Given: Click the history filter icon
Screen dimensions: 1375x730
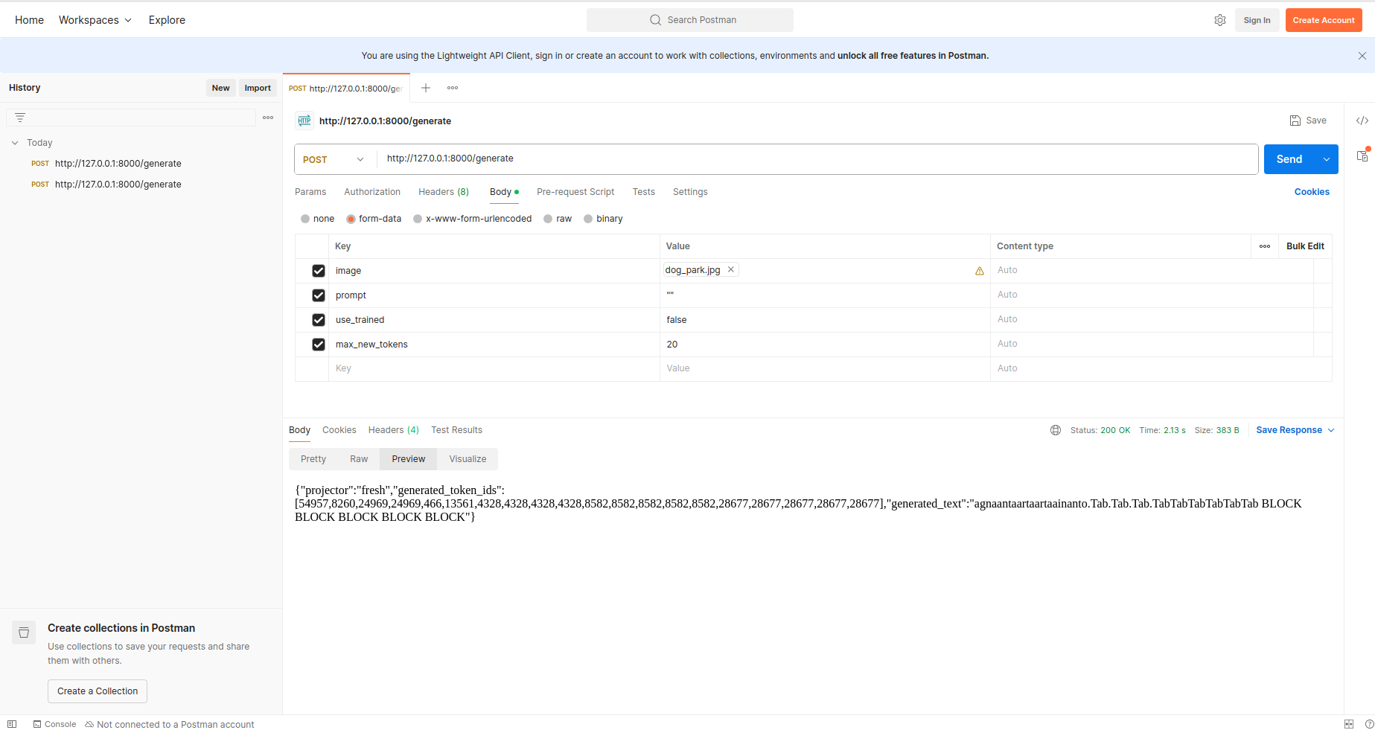Looking at the screenshot, I should click(20, 118).
